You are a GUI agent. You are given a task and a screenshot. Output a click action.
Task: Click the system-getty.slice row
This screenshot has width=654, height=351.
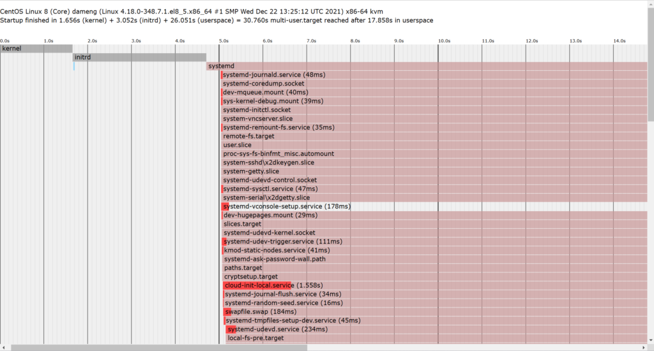point(251,171)
